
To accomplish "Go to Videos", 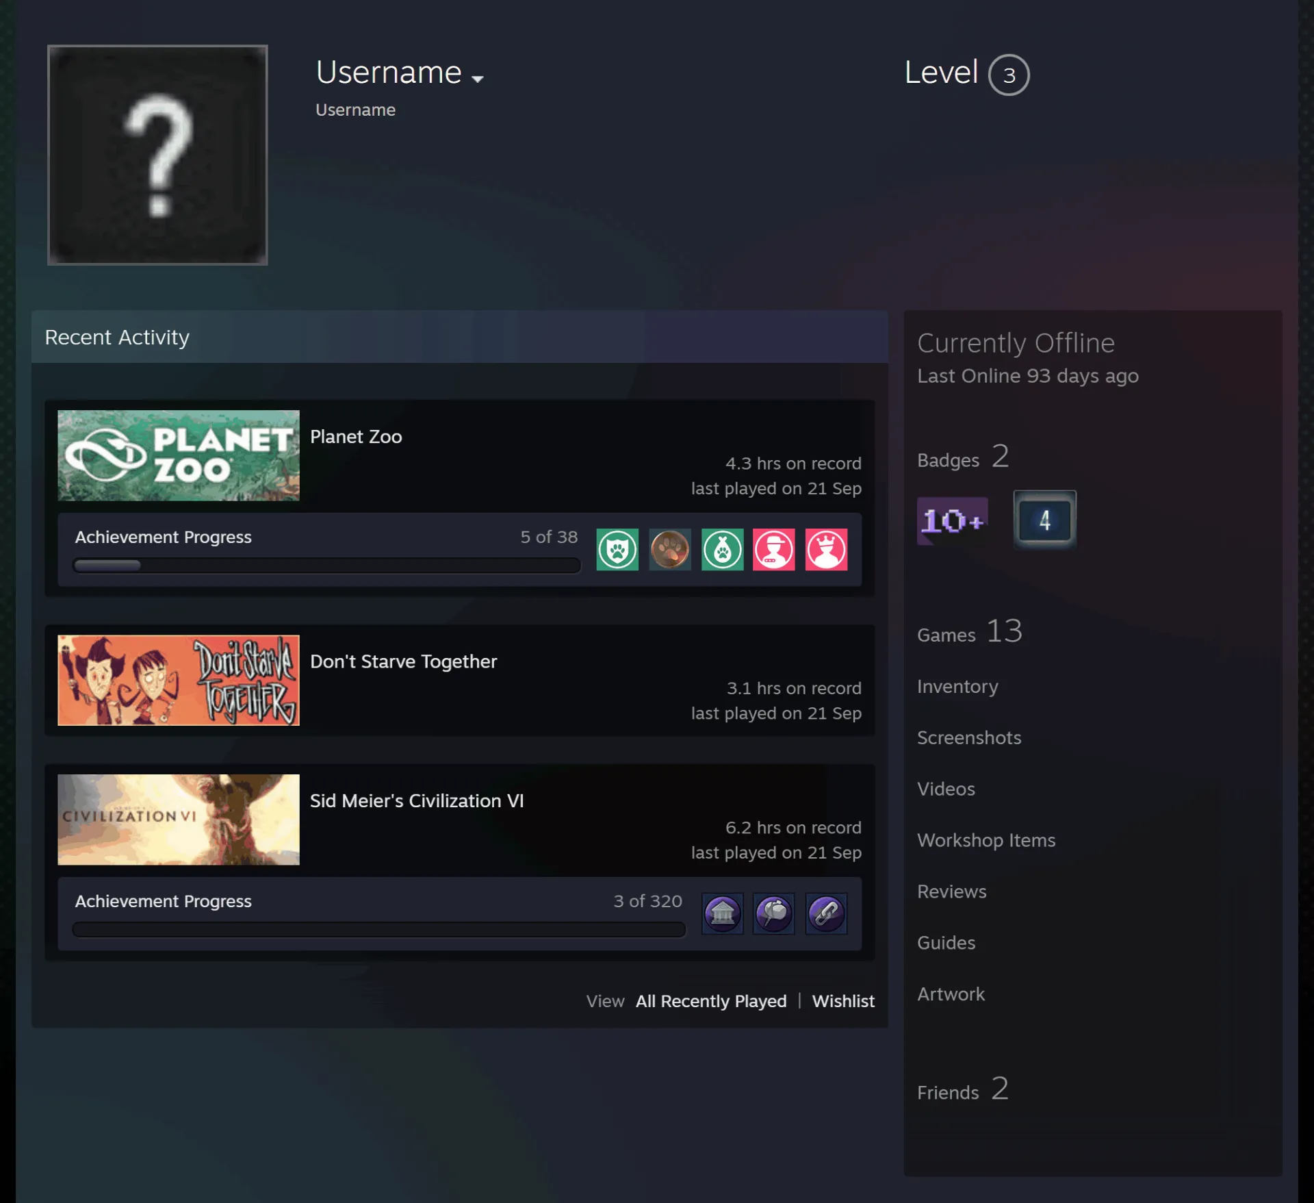I will tap(946, 789).
